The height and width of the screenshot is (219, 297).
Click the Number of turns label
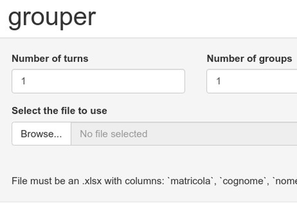click(50, 58)
